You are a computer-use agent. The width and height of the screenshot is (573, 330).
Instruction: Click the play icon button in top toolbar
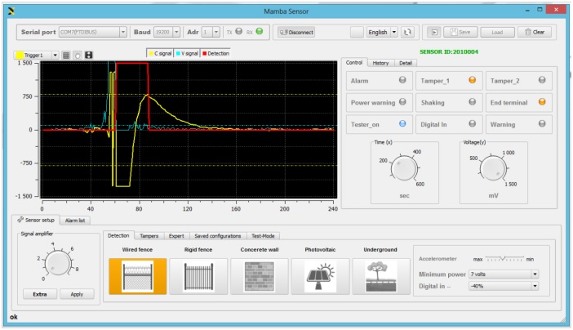point(434,32)
